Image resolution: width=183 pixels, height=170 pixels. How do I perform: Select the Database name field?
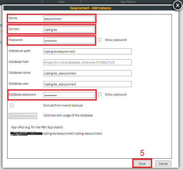pyautogui.click(x=87, y=73)
